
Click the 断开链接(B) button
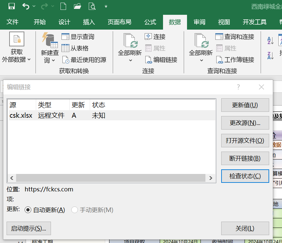[x=245, y=158]
